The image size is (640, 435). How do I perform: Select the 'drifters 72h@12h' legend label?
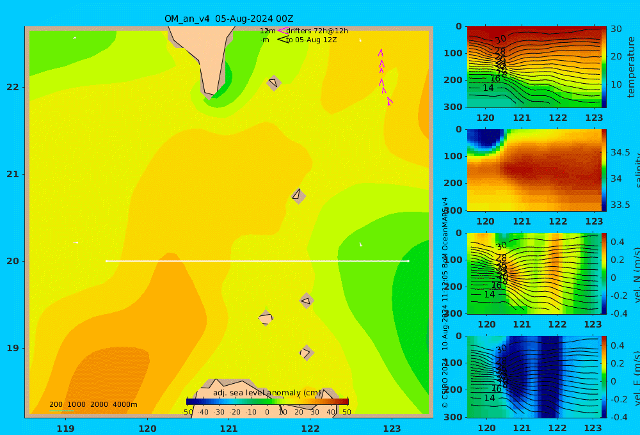317,31
